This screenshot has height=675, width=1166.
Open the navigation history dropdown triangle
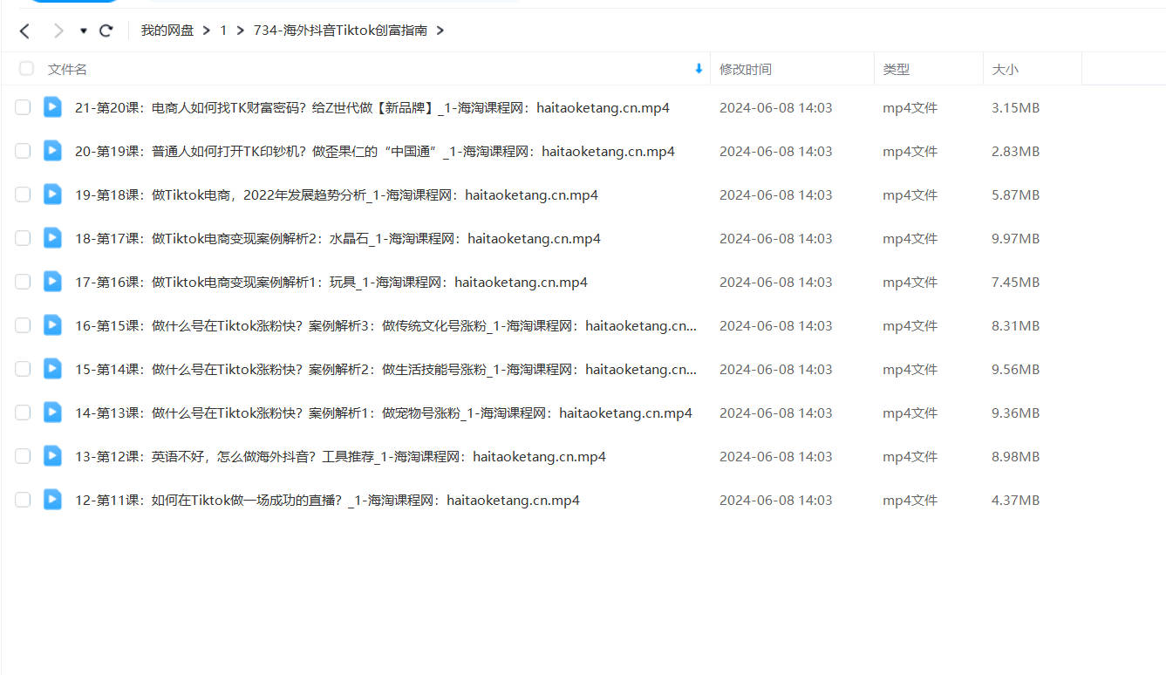[83, 31]
